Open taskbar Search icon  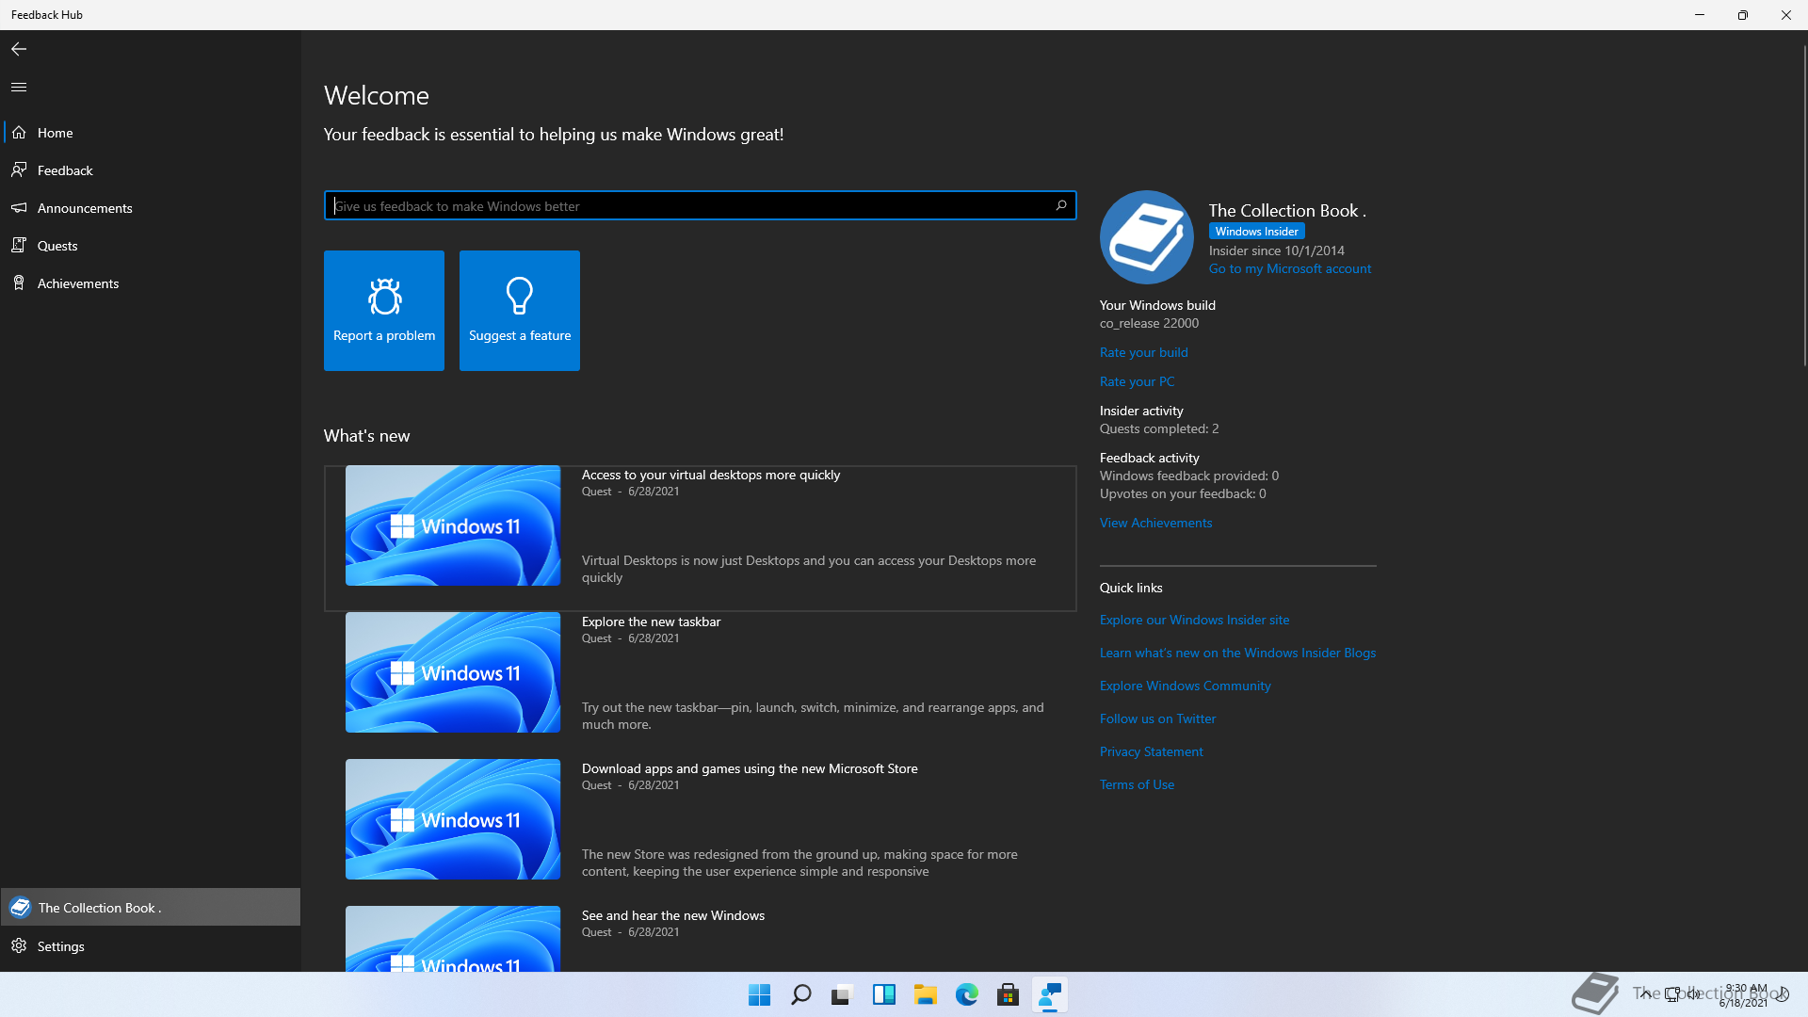[x=801, y=994]
